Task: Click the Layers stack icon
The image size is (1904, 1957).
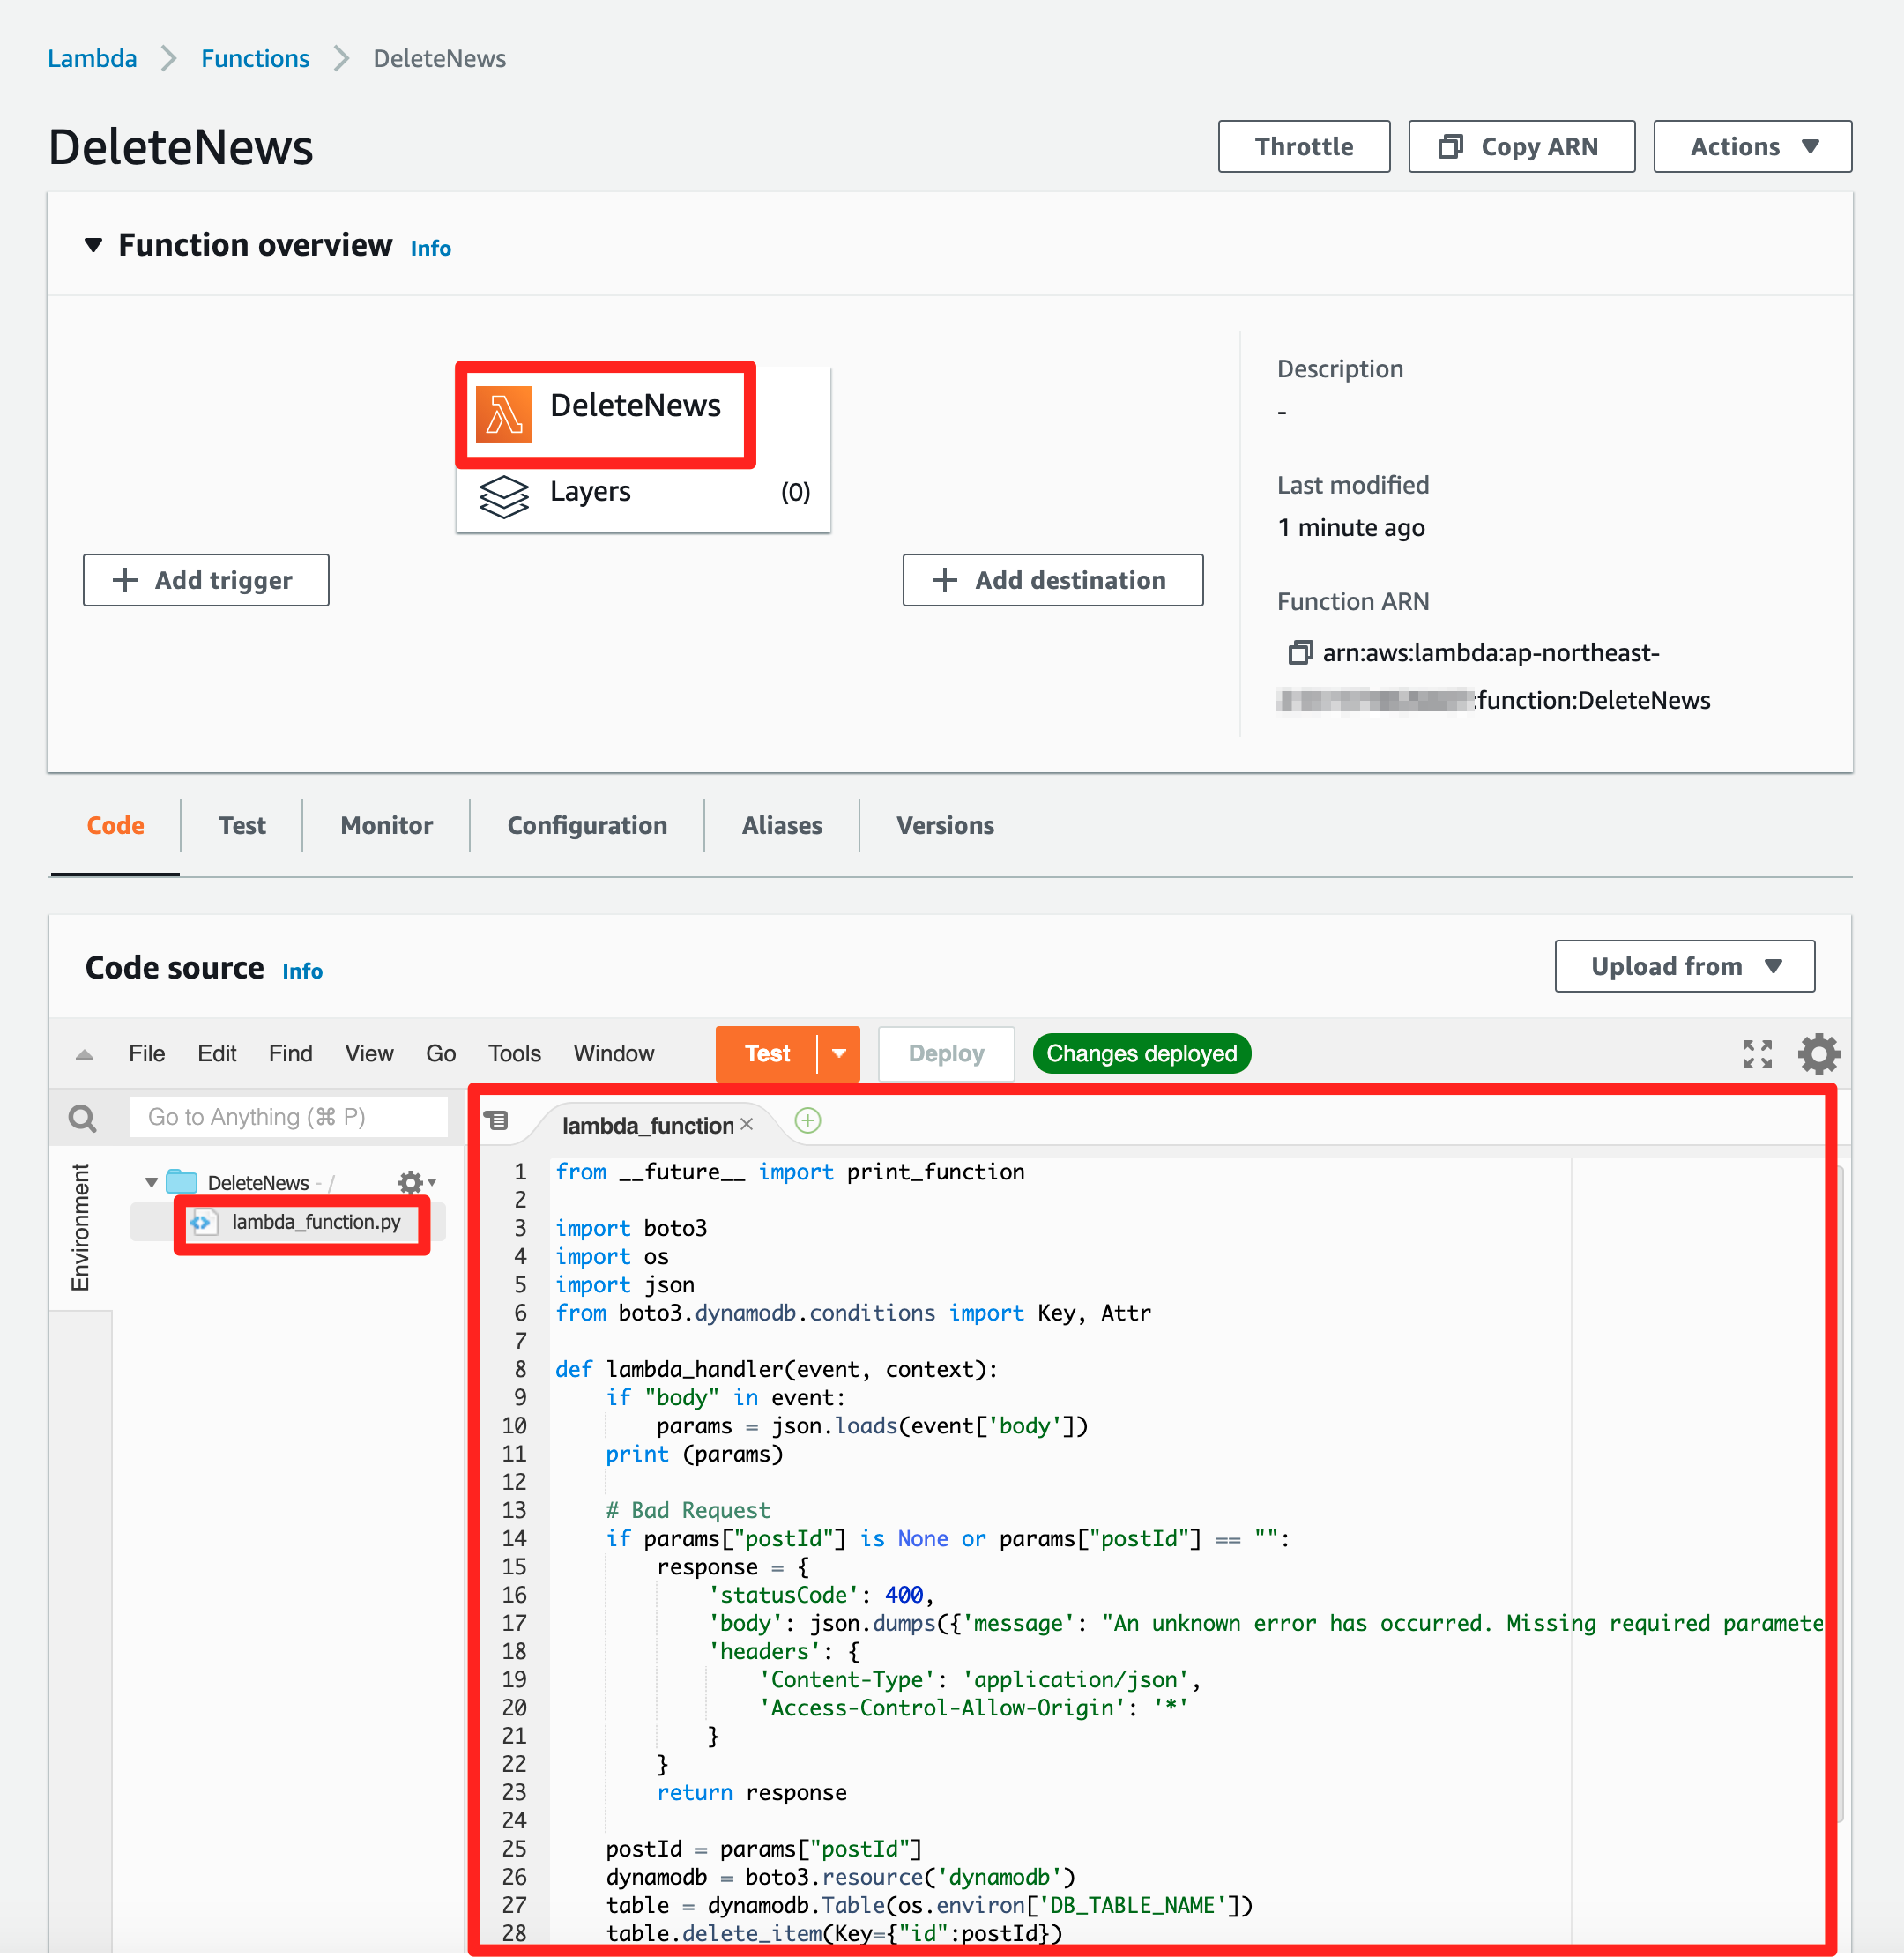Action: click(x=504, y=495)
